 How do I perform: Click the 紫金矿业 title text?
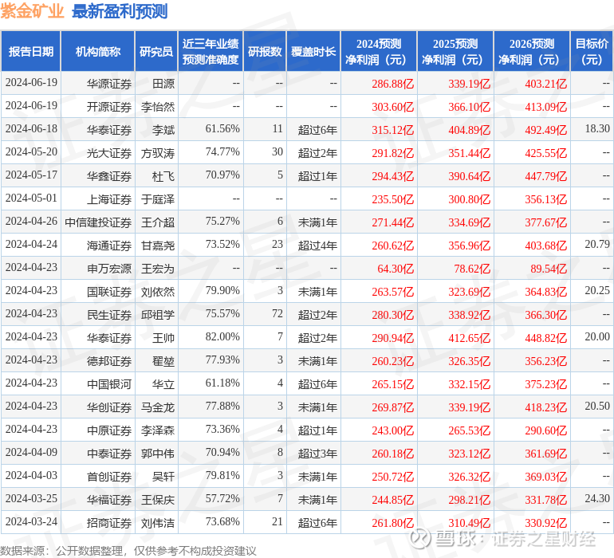click(32, 11)
